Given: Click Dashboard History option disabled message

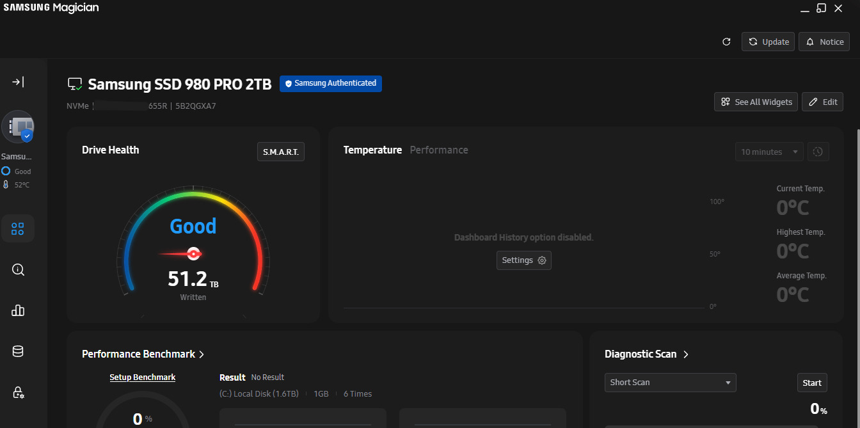Looking at the screenshot, I should pyautogui.click(x=524, y=237).
